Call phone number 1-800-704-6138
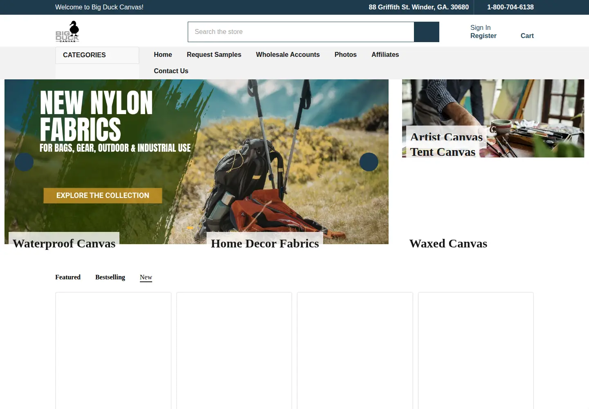Viewport: 589px width, 409px height. pos(510,7)
